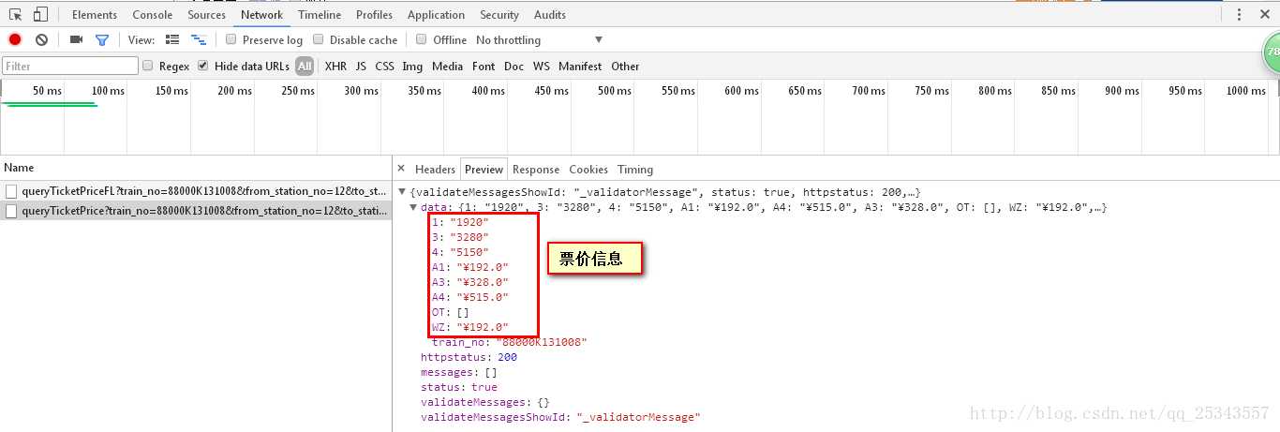This screenshot has height=432, width=1280.
Task: Activate the inspect element picker icon
Action: (16, 14)
